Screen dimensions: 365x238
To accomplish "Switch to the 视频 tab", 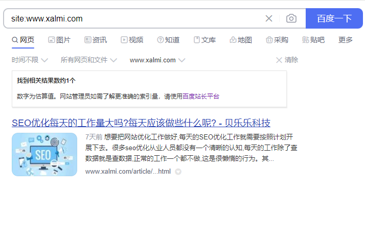I will (132, 40).
